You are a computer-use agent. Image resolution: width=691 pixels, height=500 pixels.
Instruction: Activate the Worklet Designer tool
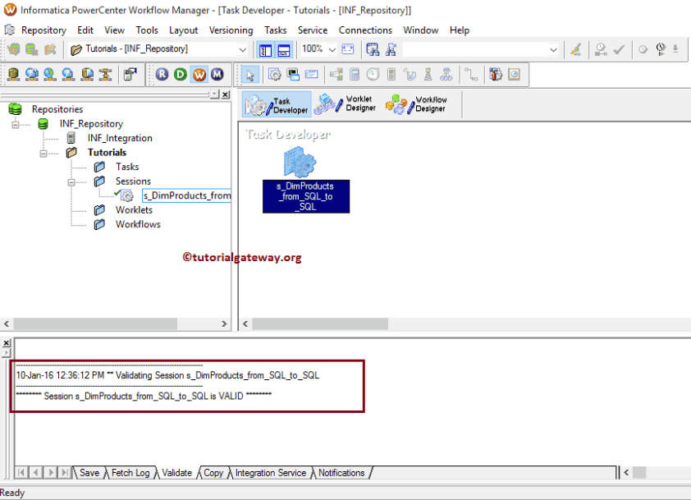coord(347,104)
